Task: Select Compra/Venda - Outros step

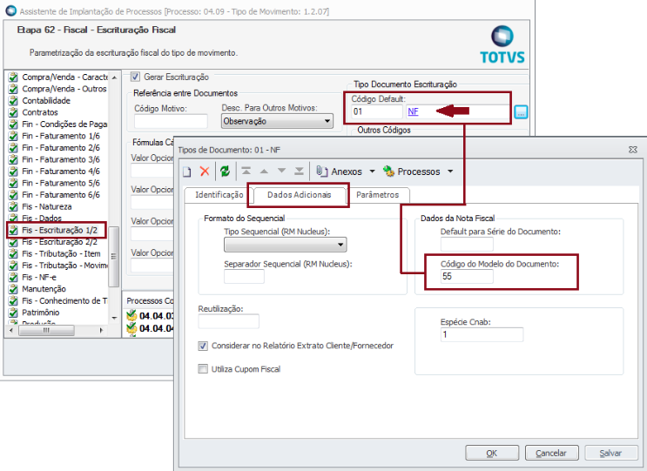Action: pyautogui.click(x=64, y=89)
